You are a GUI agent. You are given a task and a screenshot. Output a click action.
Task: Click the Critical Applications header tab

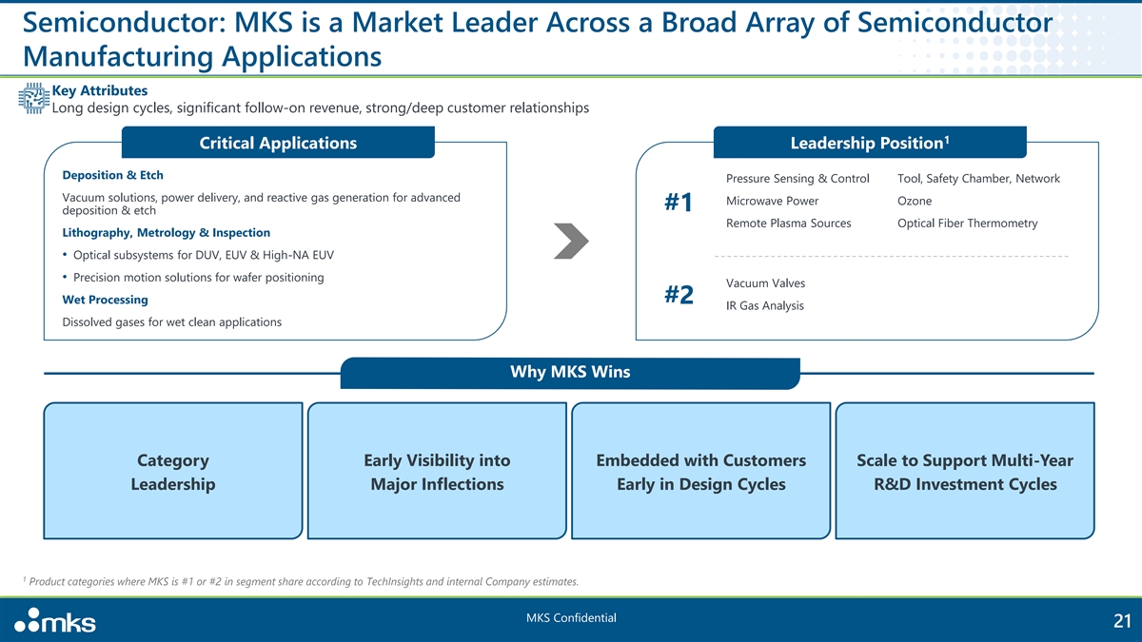coord(278,144)
